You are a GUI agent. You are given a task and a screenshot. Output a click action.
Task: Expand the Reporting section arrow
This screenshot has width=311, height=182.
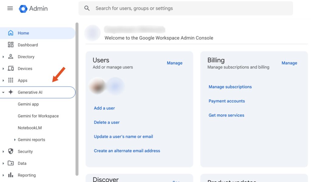[x=3, y=175]
